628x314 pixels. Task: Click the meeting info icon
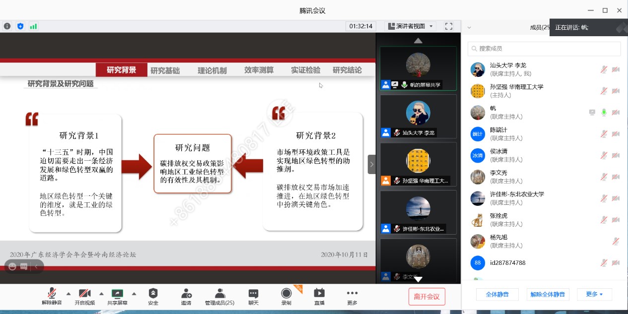point(7,26)
